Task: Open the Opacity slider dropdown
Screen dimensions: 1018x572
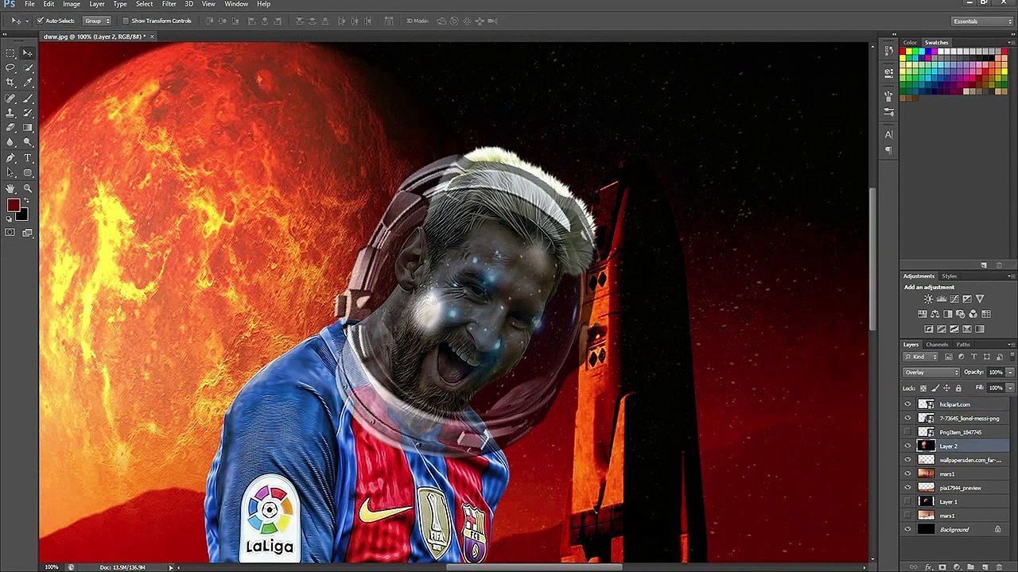Action: coord(1010,372)
